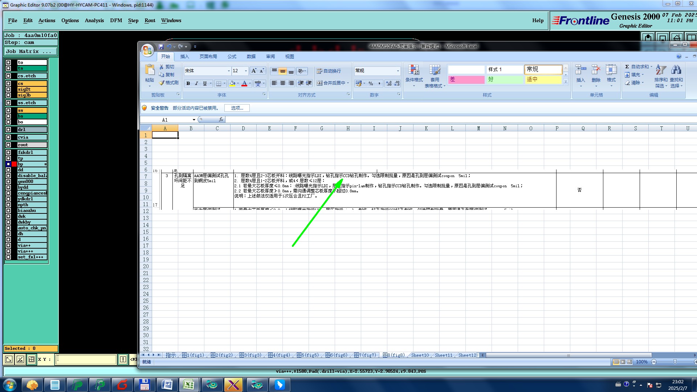Click the Excel zoom slider handle
The image size is (697, 392).
(x=675, y=362)
